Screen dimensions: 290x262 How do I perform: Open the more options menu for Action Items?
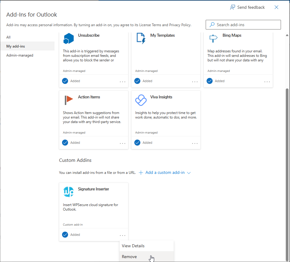pos(123,143)
